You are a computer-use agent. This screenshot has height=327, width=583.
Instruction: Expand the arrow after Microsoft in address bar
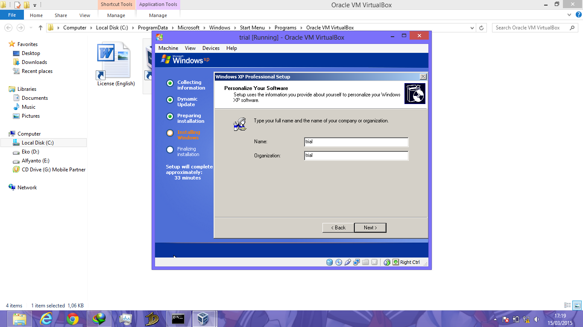[x=205, y=28]
